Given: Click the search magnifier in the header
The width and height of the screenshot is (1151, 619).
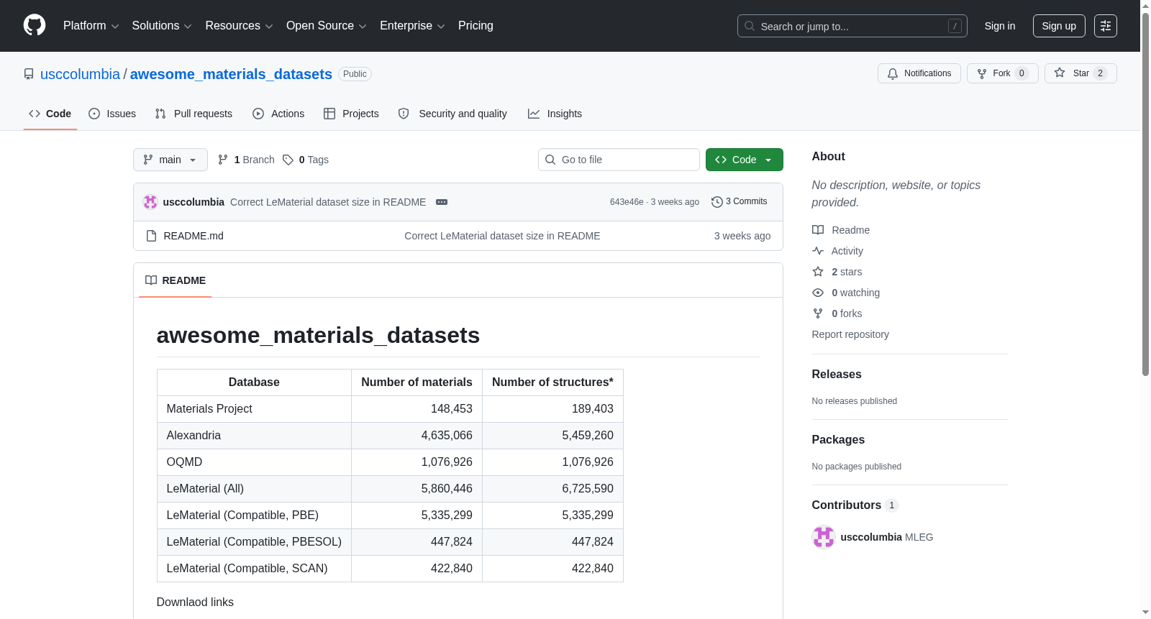Looking at the screenshot, I should tap(750, 26).
